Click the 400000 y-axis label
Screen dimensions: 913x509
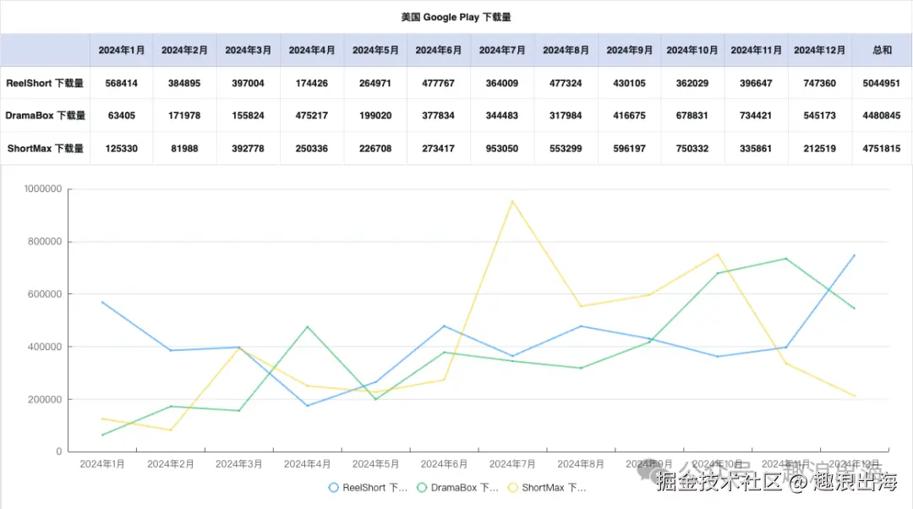[44, 347]
